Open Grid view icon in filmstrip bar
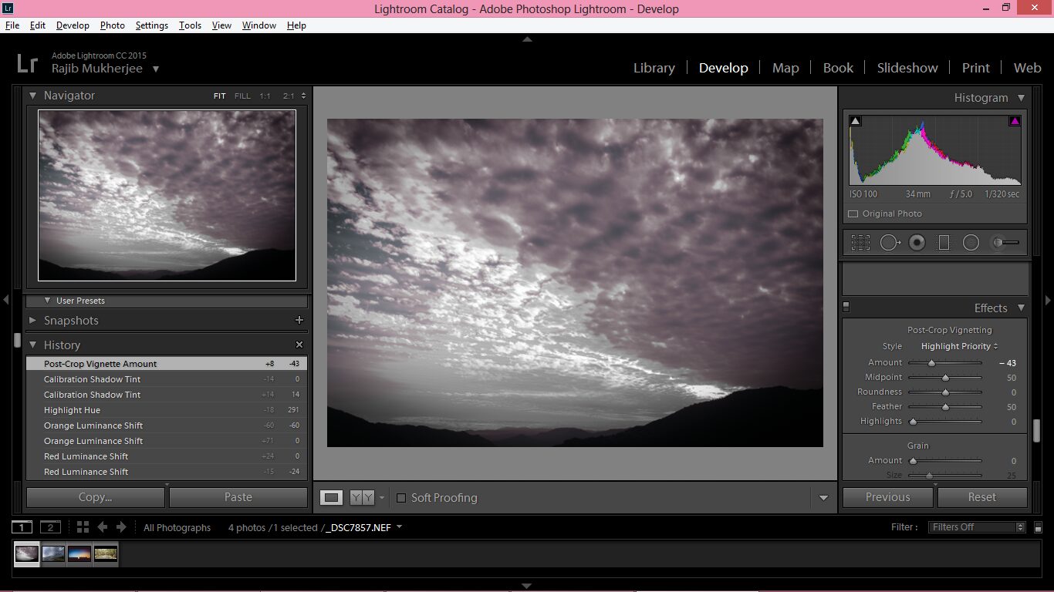 tap(83, 527)
